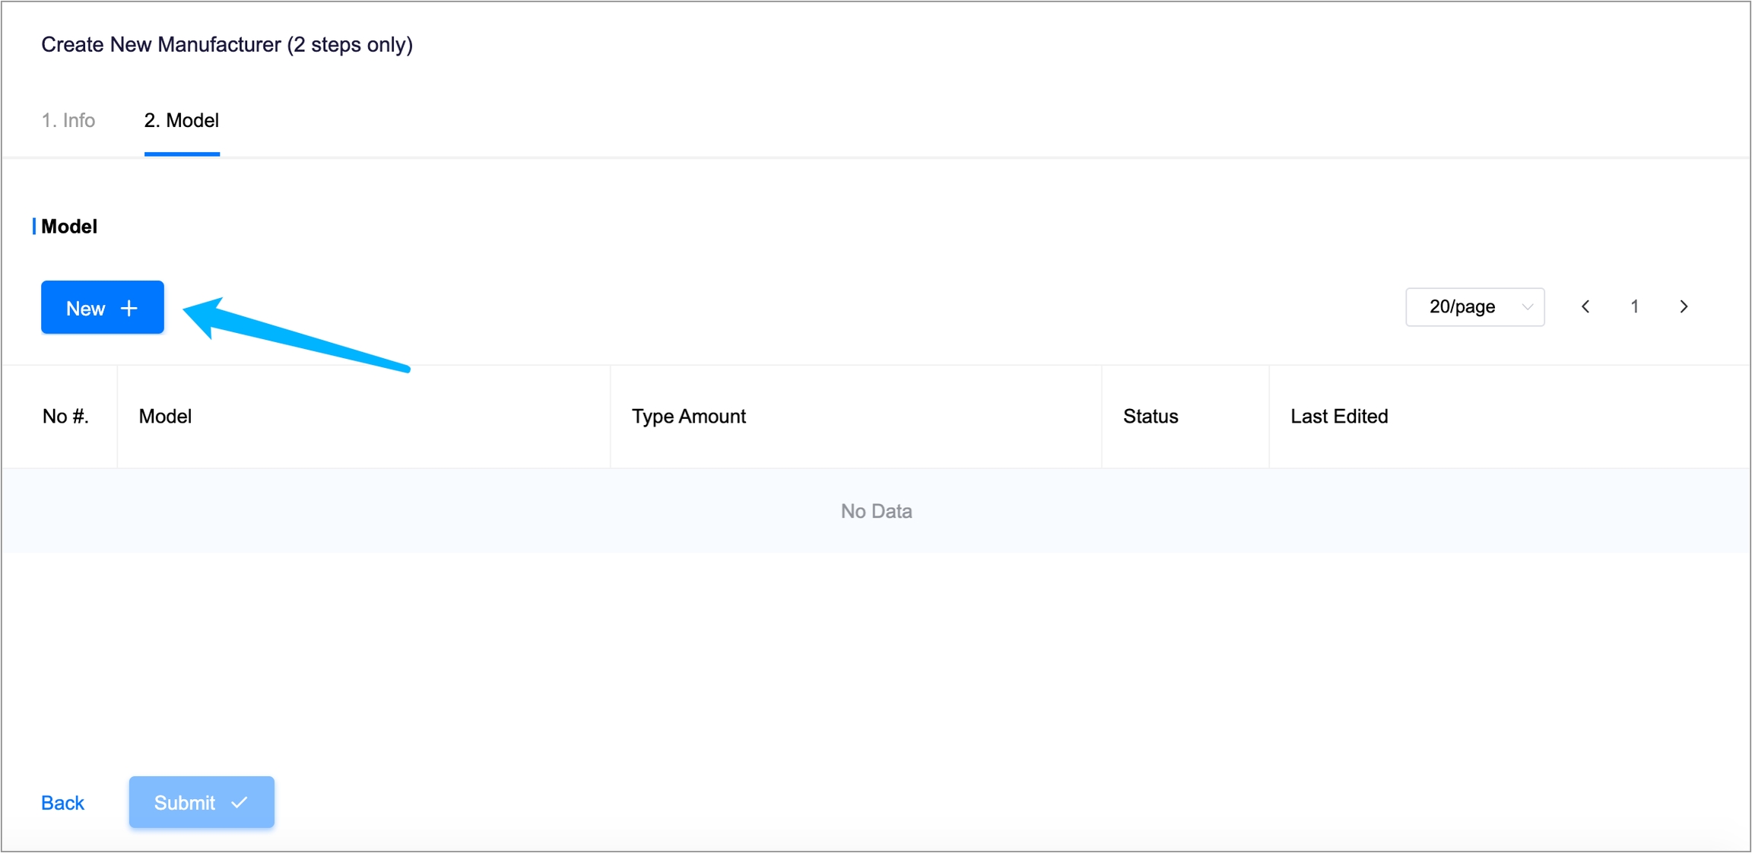Click the No #. column header
1752x853 pixels.
coord(65,417)
